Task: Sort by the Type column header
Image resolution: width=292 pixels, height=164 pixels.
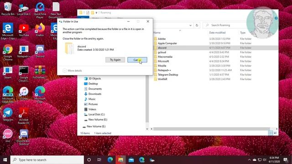Action: tap(243, 32)
